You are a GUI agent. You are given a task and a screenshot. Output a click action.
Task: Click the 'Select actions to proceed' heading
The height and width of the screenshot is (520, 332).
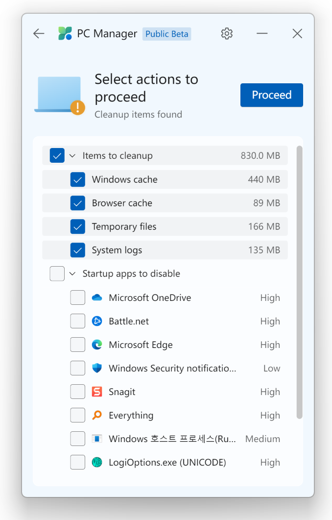pos(146,88)
